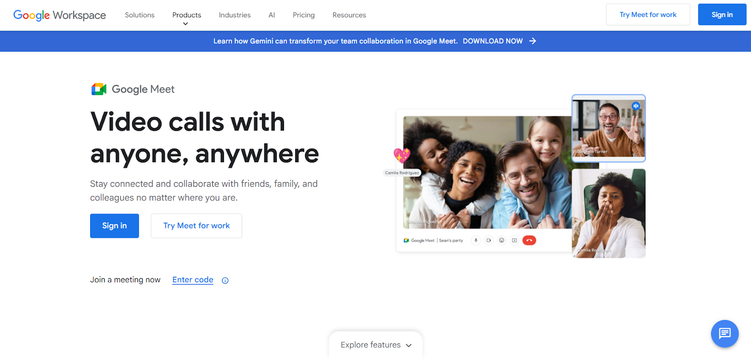Click the 'Join a meeting now' text
Image resolution: width=751 pixels, height=359 pixels.
pyautogui.click(x=125, y=280)
